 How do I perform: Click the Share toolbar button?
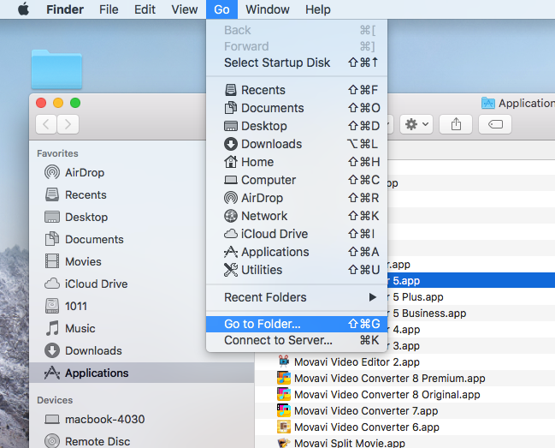(456, 124)
